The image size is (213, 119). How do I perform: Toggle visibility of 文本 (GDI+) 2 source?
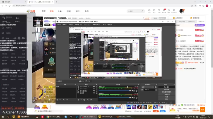tap(94, 87)
